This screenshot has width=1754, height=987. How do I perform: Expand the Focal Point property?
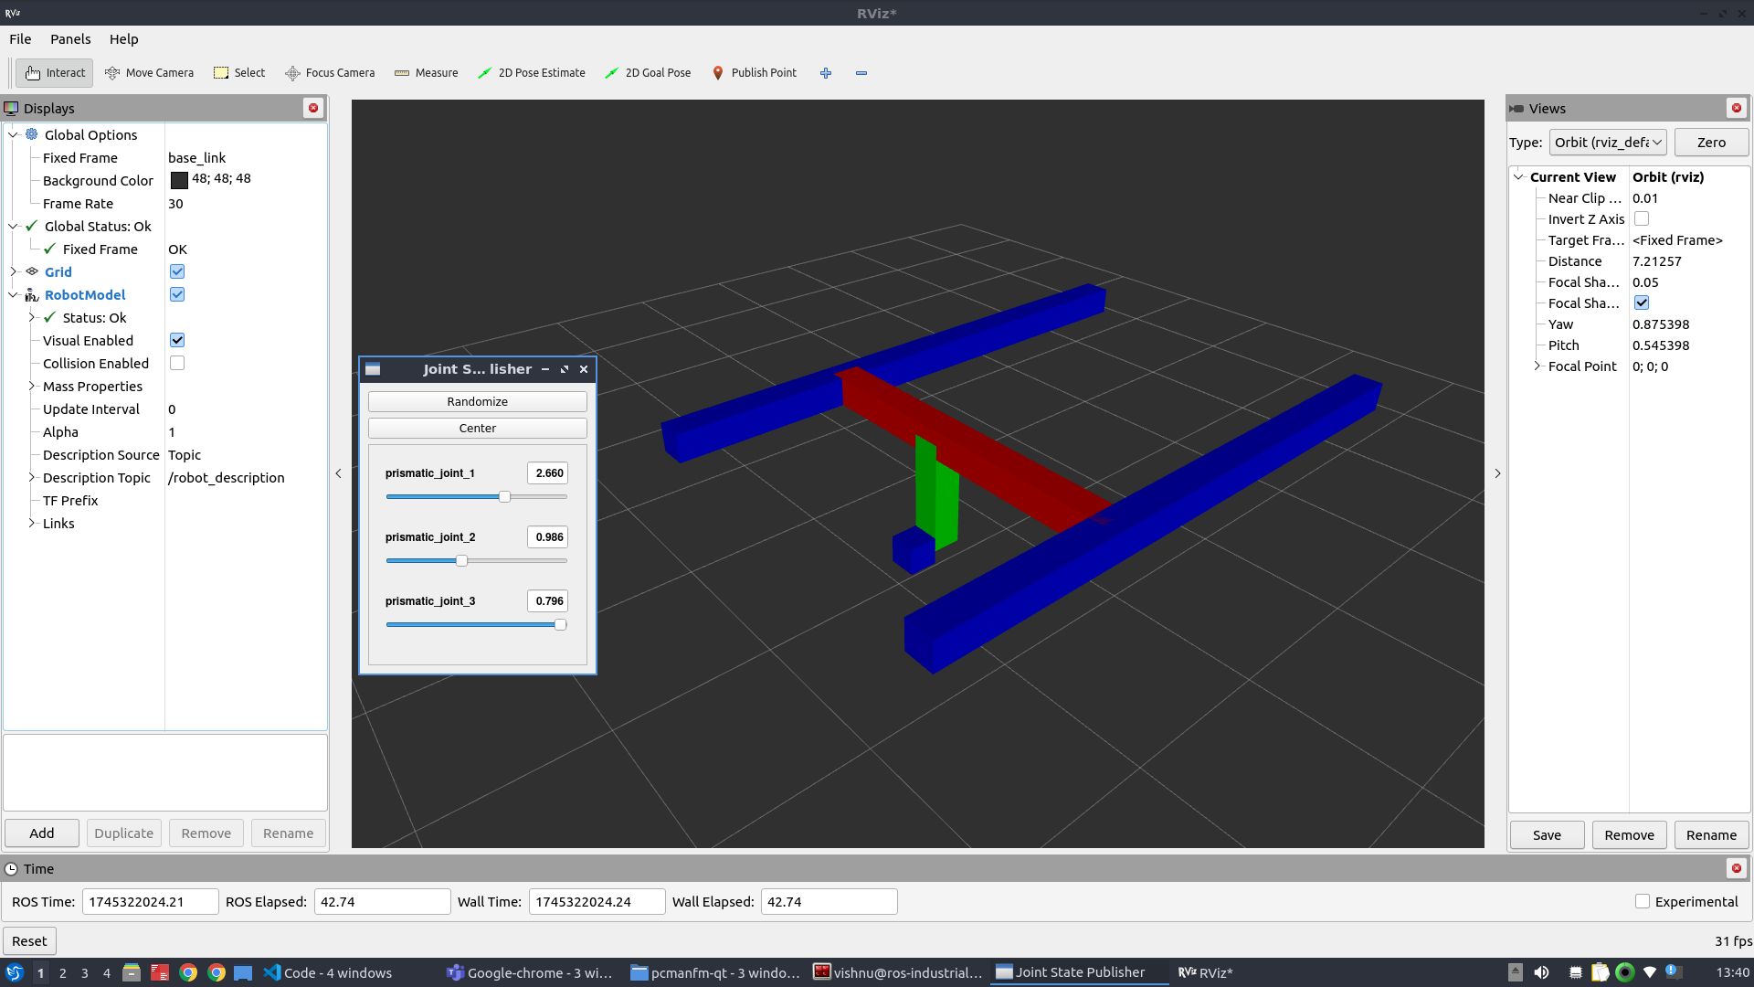[1537, 366]
